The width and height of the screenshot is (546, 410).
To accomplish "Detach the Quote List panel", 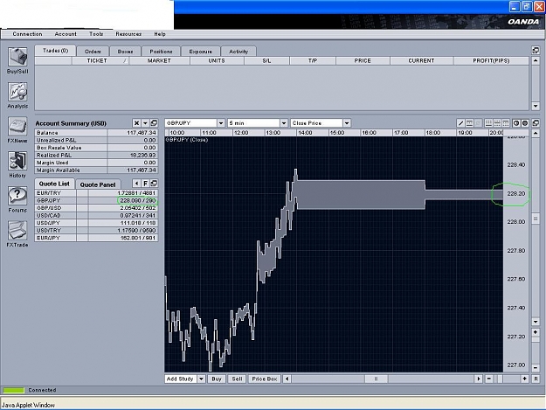I will pos(154,184).
